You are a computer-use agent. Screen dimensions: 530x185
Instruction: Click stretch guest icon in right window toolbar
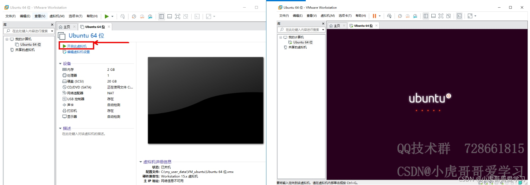(470, 16)
